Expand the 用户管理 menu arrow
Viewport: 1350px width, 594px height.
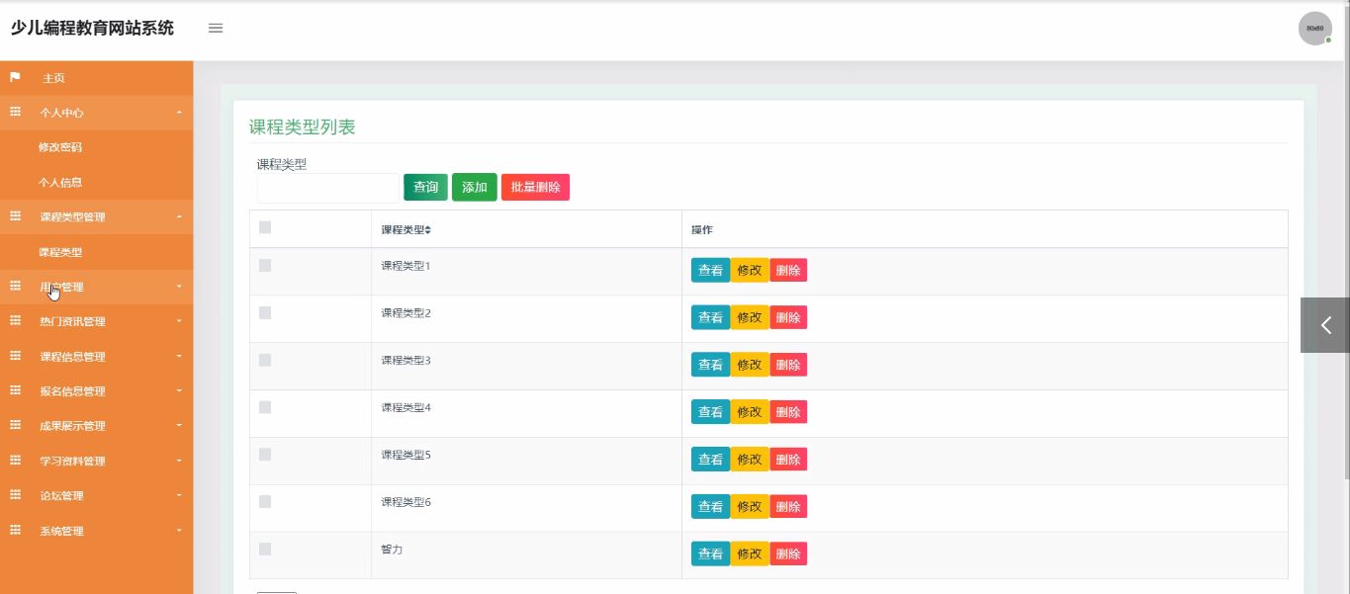[179, 287]
